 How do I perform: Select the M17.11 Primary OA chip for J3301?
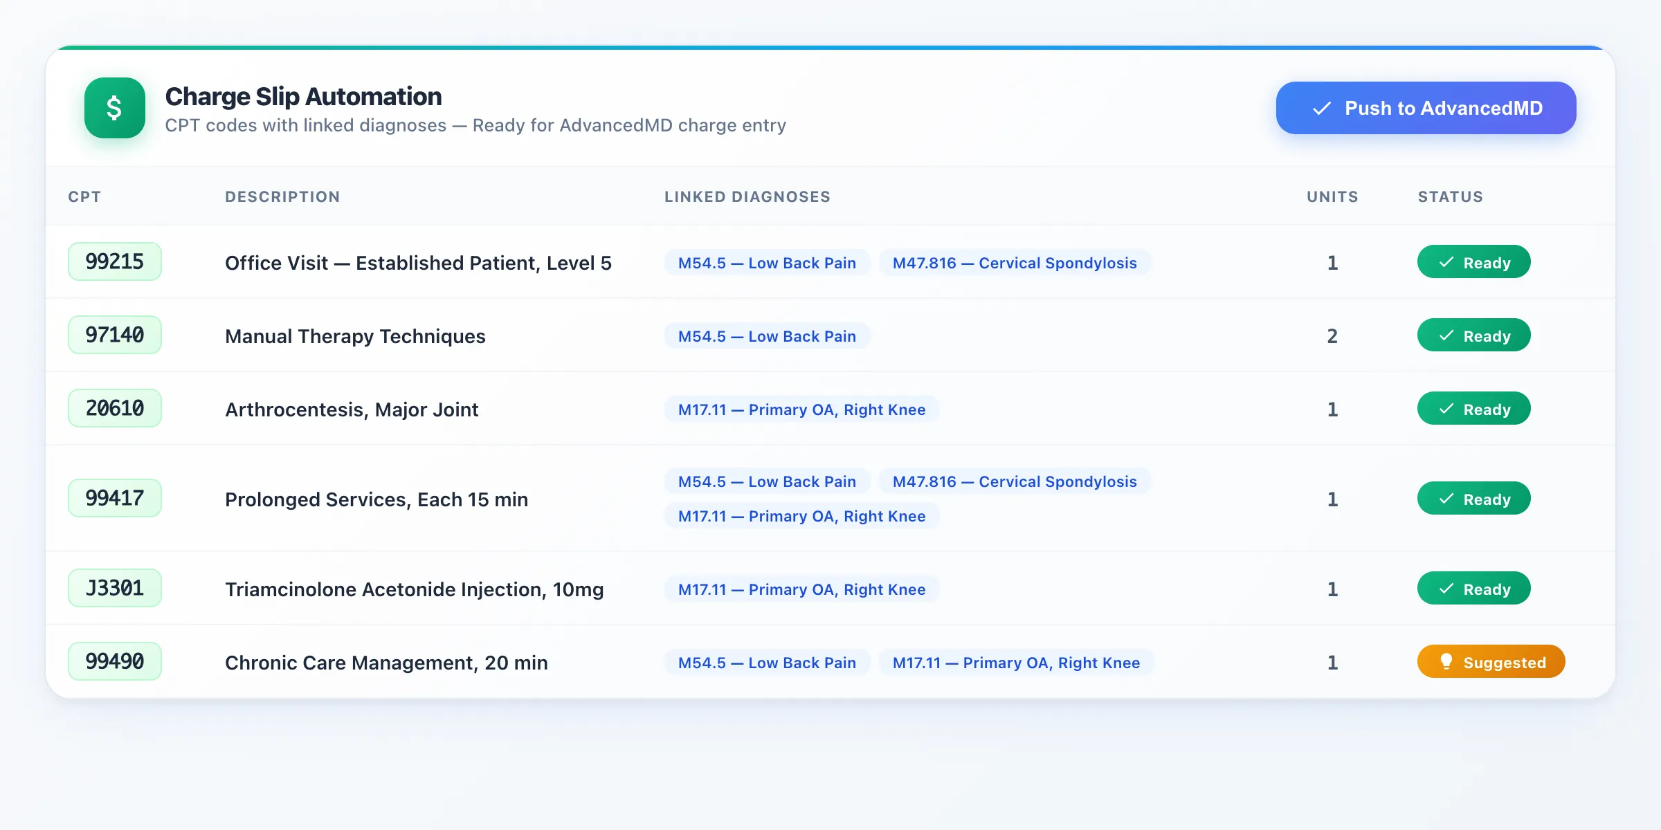click(x=801, y=589)
